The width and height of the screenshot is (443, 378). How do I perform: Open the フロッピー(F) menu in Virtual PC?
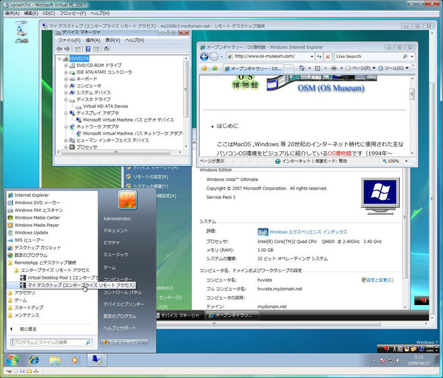[x=73, y=13]
